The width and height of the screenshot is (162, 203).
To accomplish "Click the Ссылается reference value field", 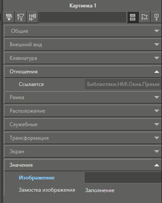I will [123, 84].
